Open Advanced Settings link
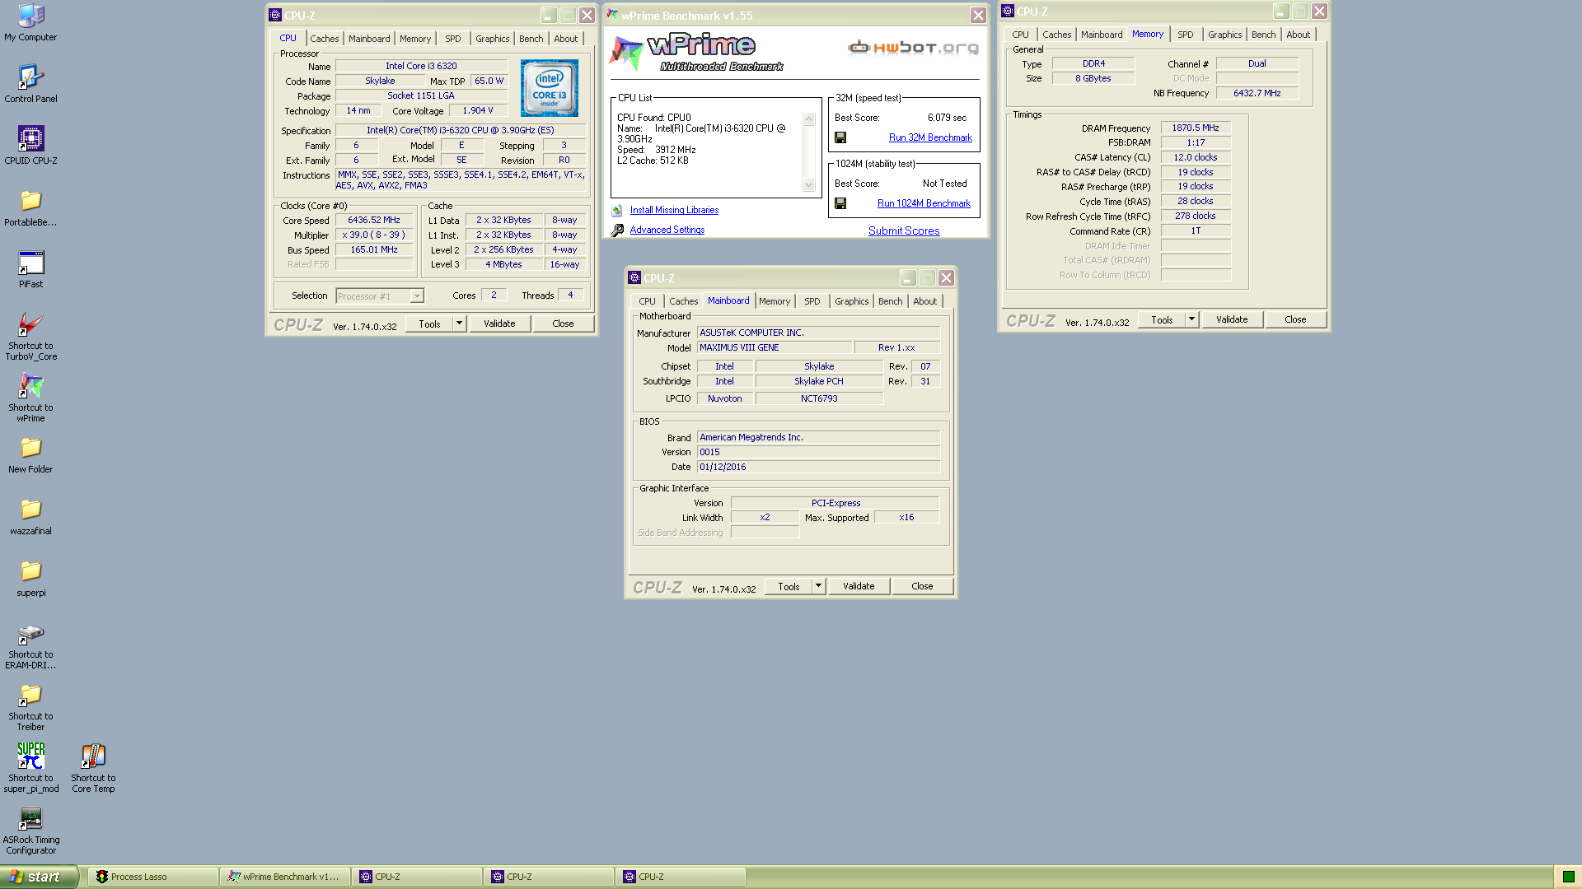The image size is (1582, 889). (x=667, y=230)
